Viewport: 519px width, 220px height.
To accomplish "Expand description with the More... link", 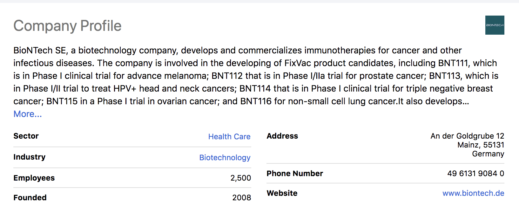I will (28, 114).
